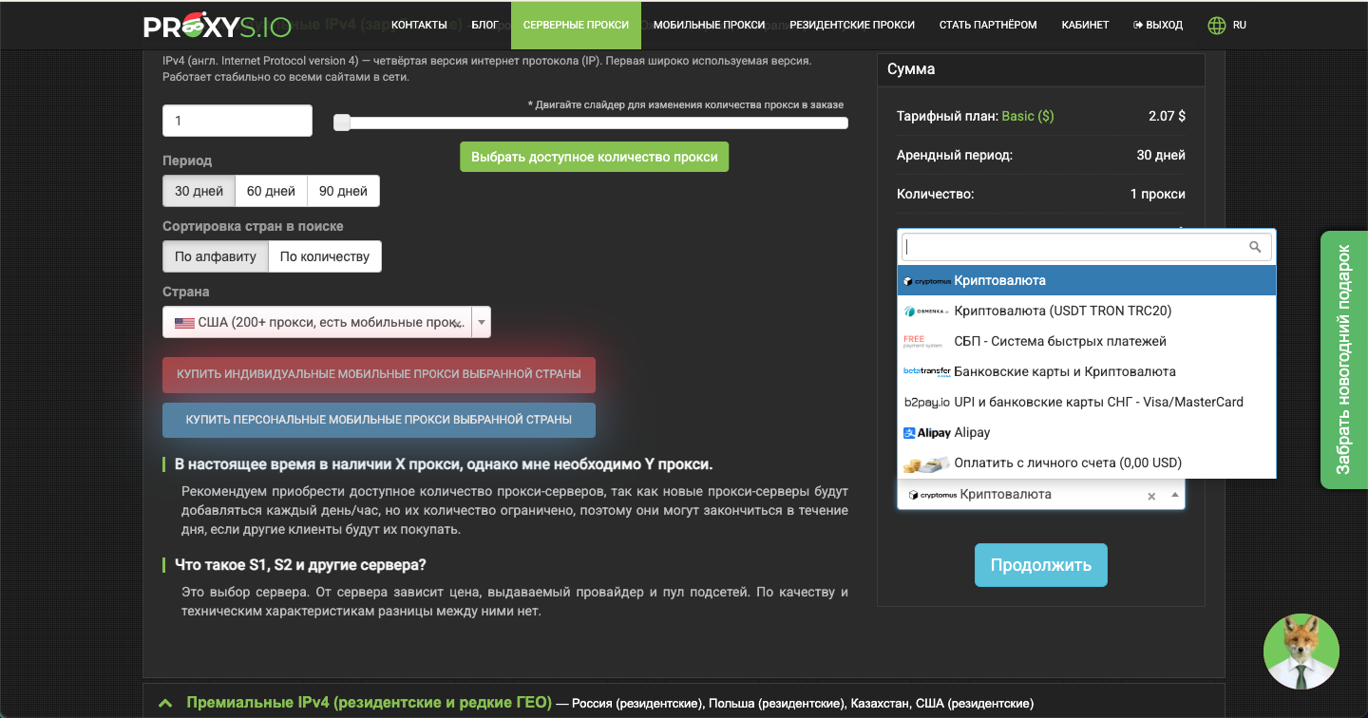The image size is (1368, 718).
Task: Open СТАТЬ ПАРТНЁРОМ menu item
Action: (988, 26)
